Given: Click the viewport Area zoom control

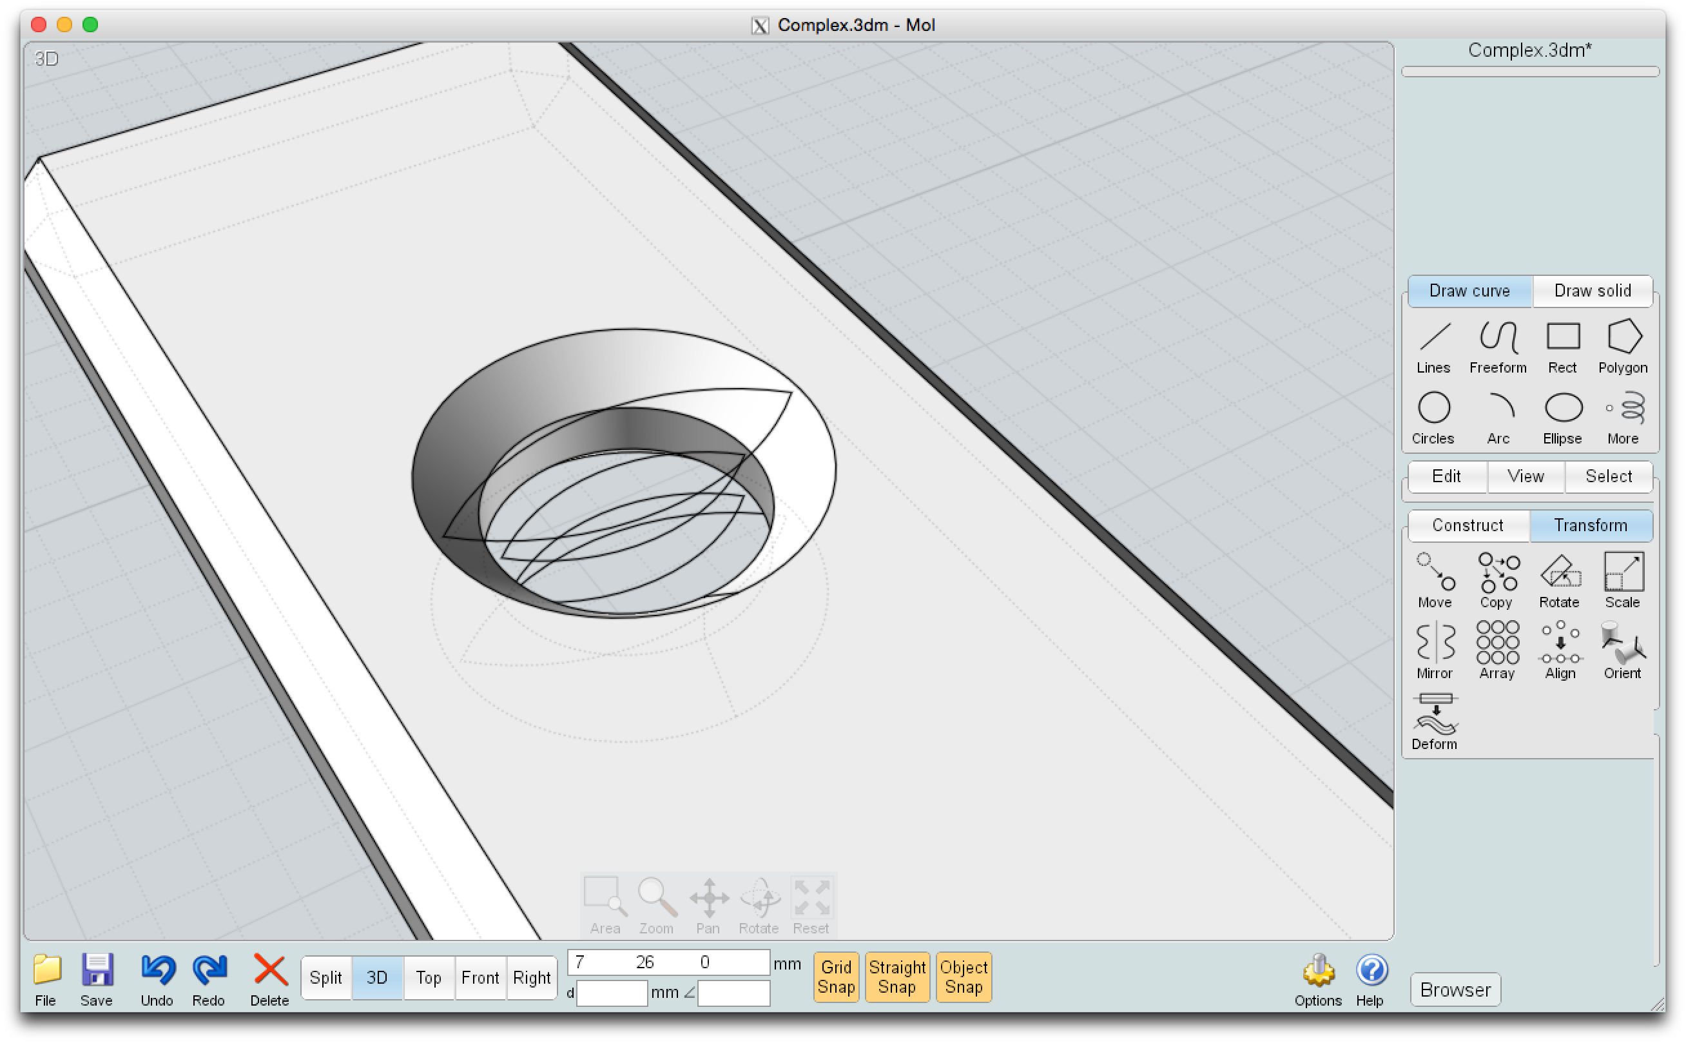Looking at the screenshot, I should [x=605, y=906].
